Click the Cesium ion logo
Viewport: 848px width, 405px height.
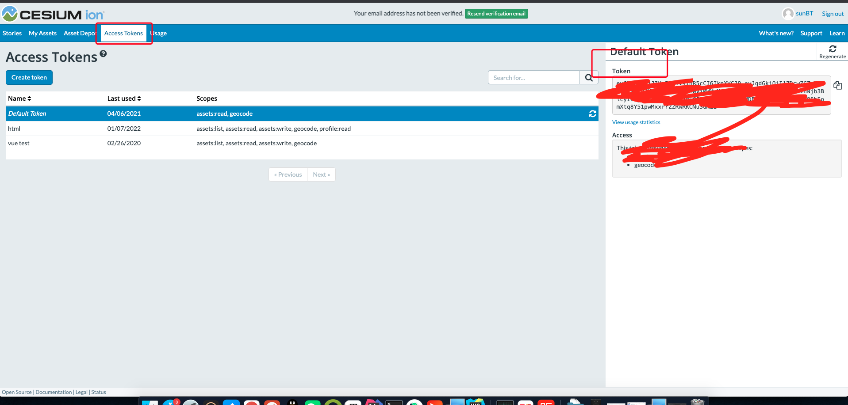pos(53,14)
